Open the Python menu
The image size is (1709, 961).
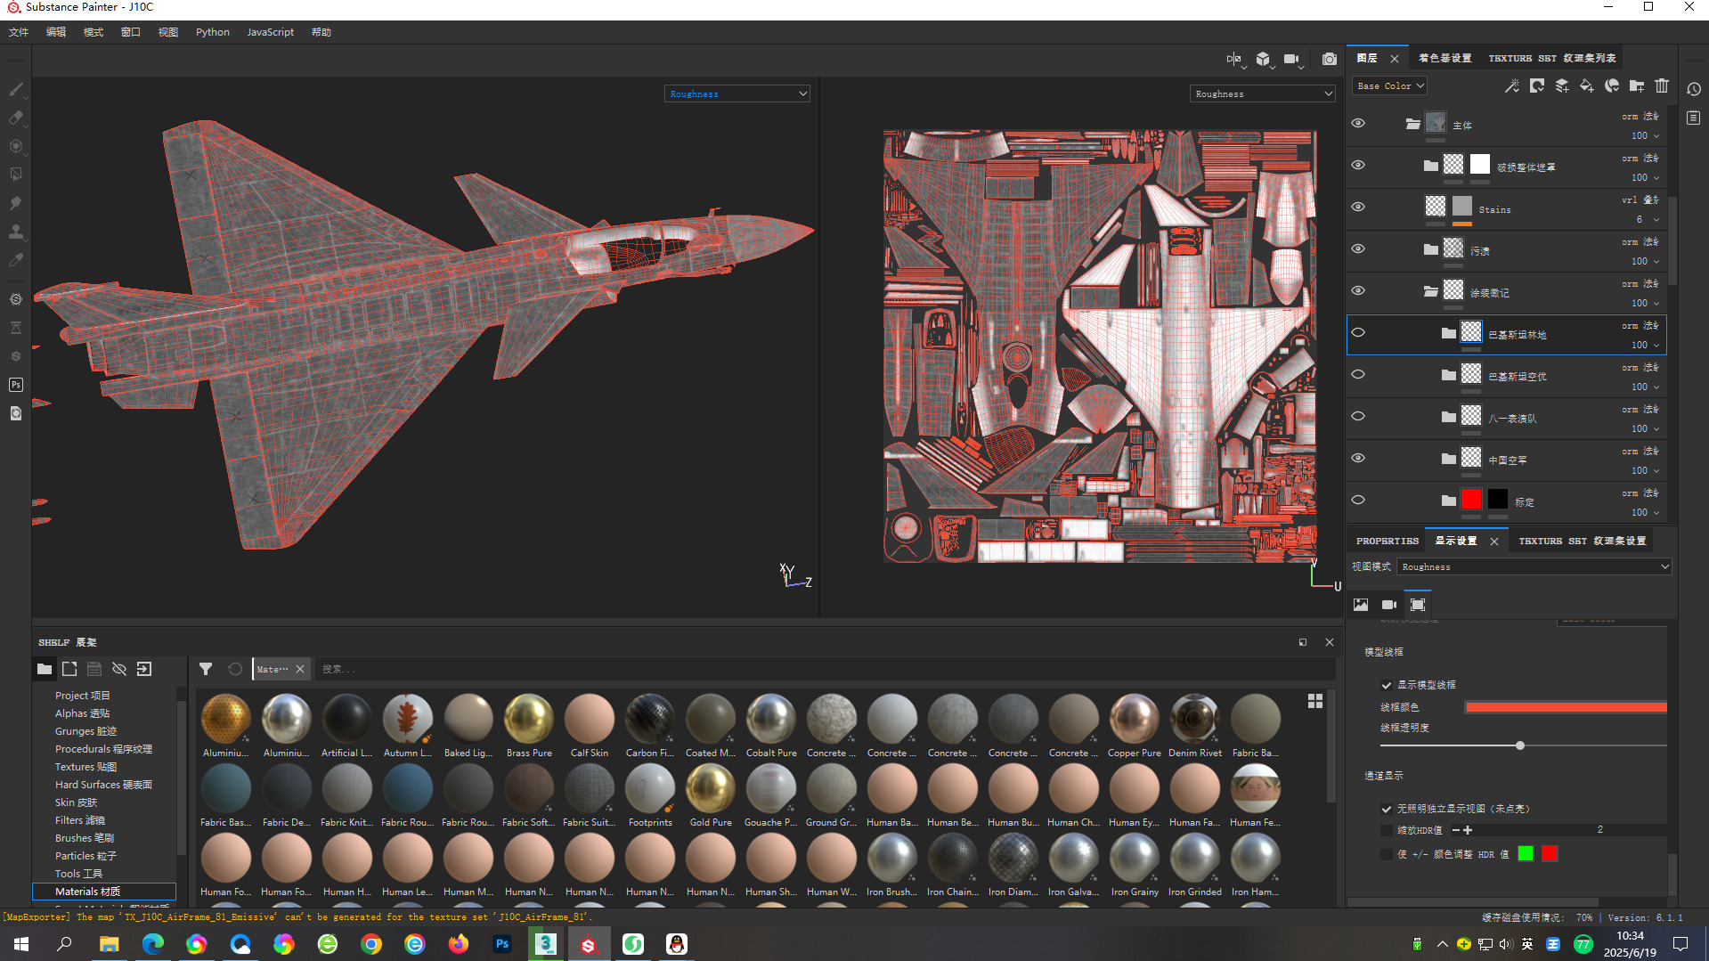[x=213, y=32]
